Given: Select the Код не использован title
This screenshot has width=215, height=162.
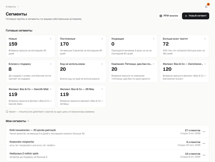Looking at the screenshot, I should point(72,64).
